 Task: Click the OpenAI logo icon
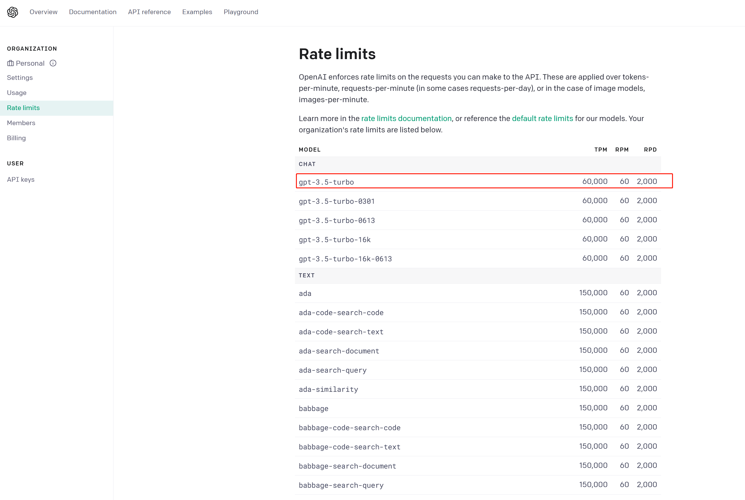pyautogui.click(x=13, y=12)
